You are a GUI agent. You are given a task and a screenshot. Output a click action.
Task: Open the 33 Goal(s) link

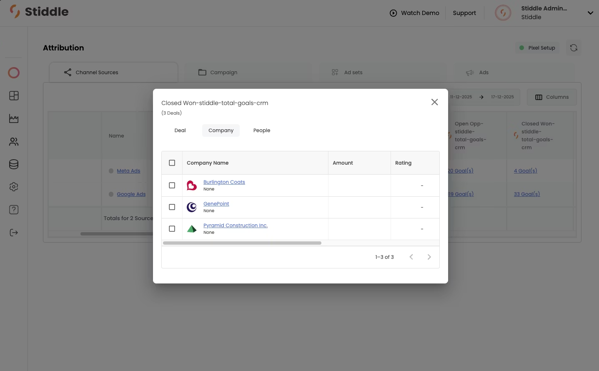(527, 194)
